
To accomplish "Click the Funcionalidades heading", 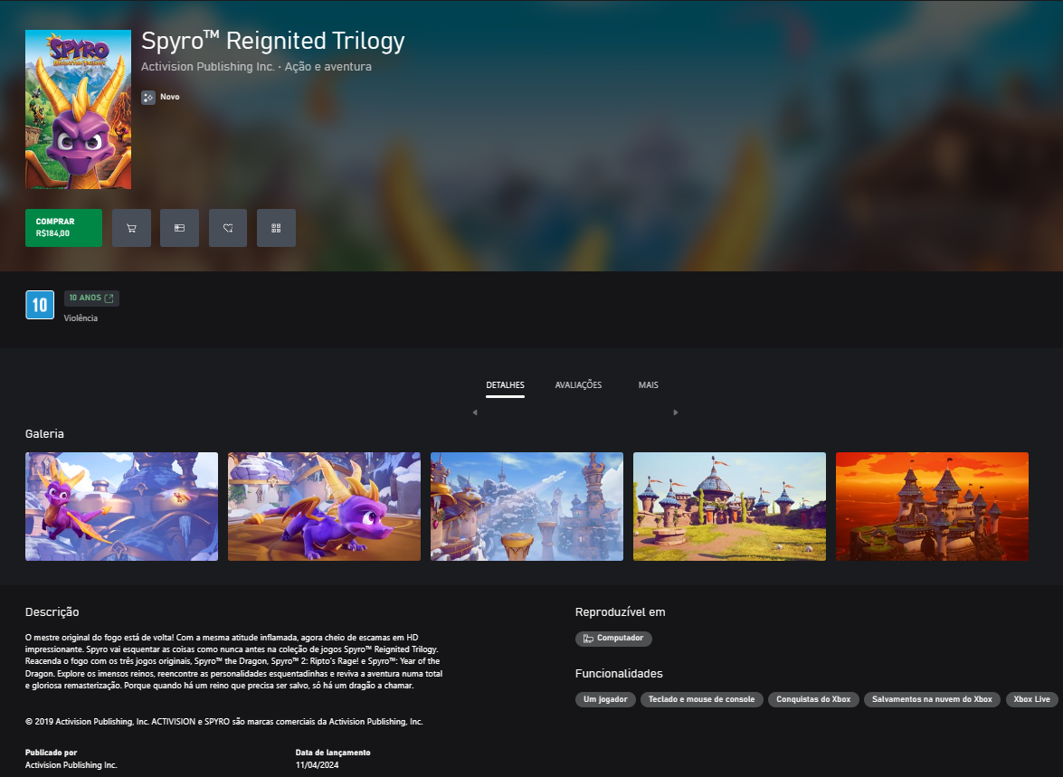I will click(x=619, y=674).
